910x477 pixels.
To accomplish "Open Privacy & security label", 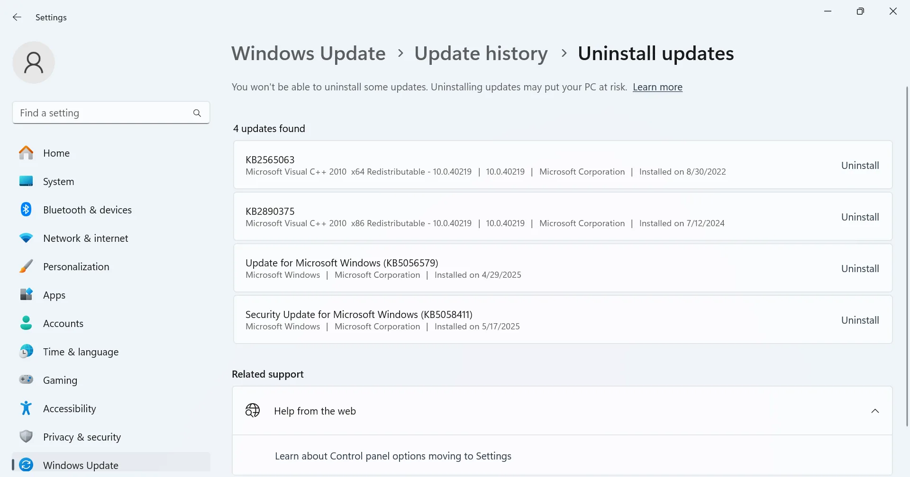I will tap(82, 437).
